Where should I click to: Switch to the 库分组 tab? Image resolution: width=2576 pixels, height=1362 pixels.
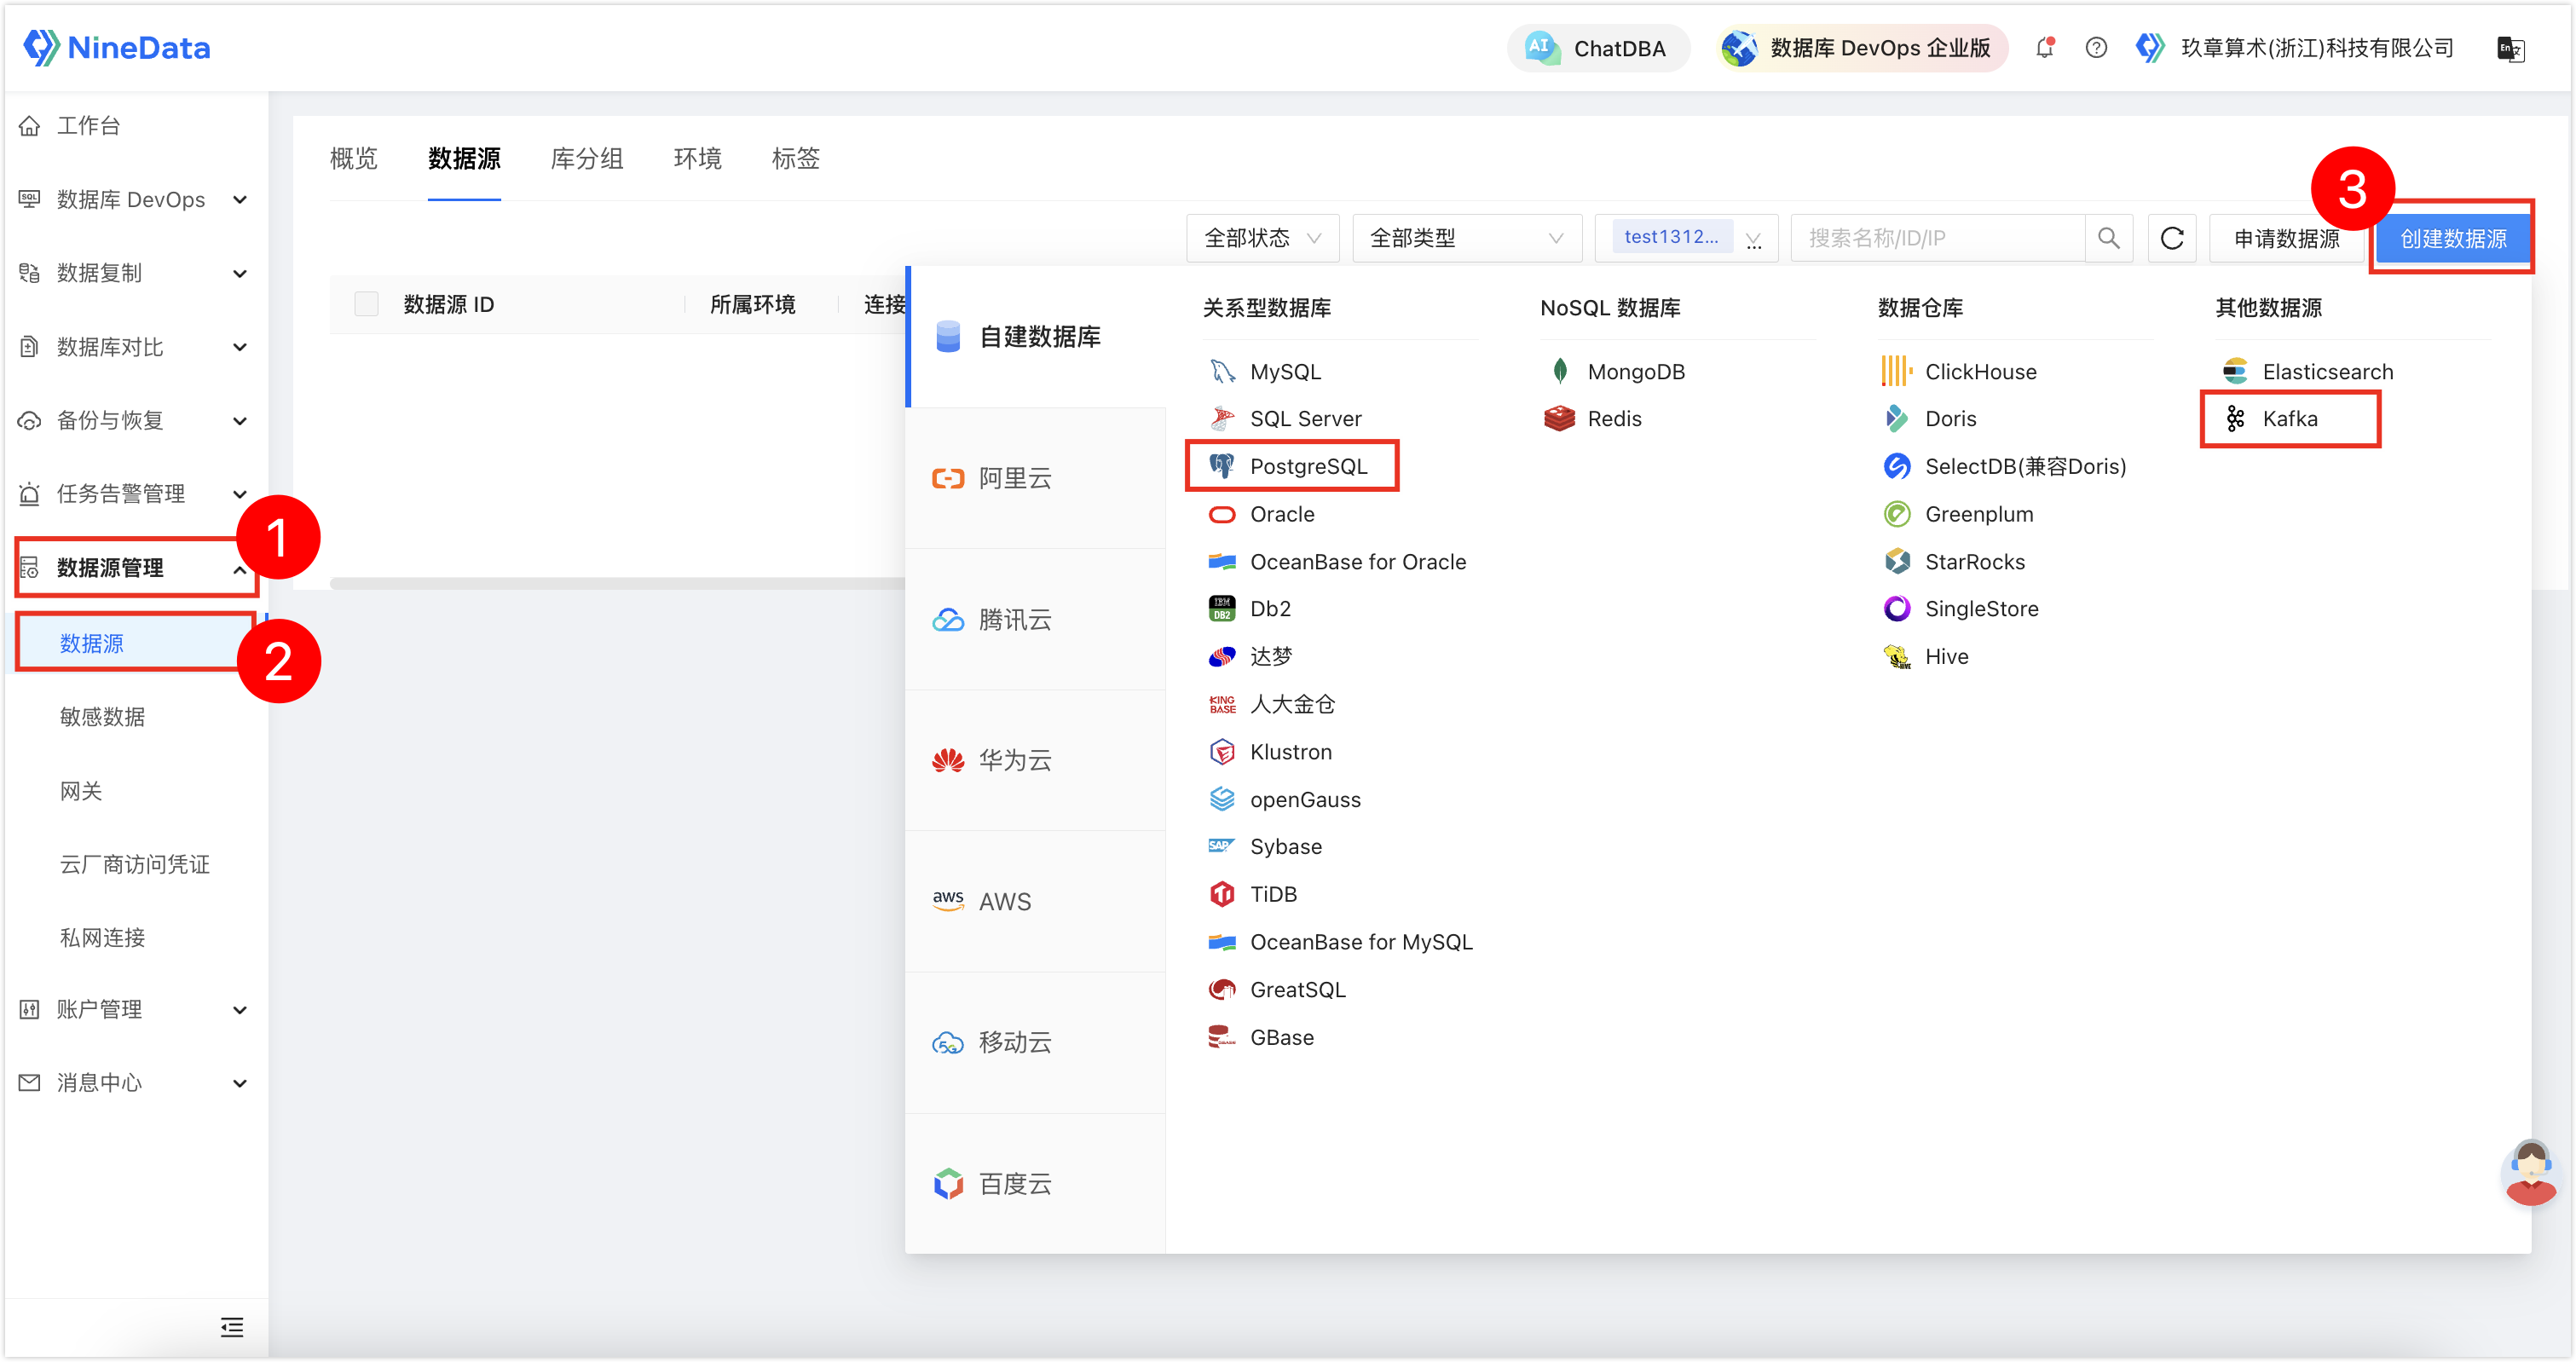[587, 158]
